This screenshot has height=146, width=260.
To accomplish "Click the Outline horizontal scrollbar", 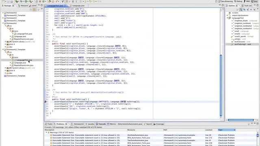I will click(x=241, y=120).
